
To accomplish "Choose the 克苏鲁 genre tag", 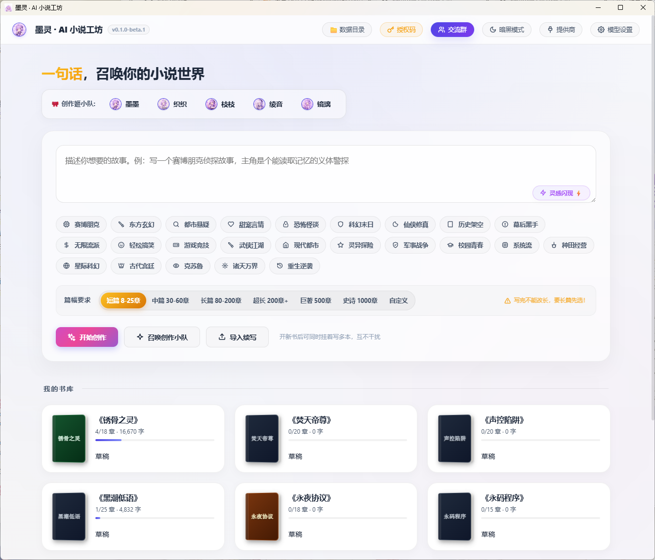I will [x=188, y=266].
